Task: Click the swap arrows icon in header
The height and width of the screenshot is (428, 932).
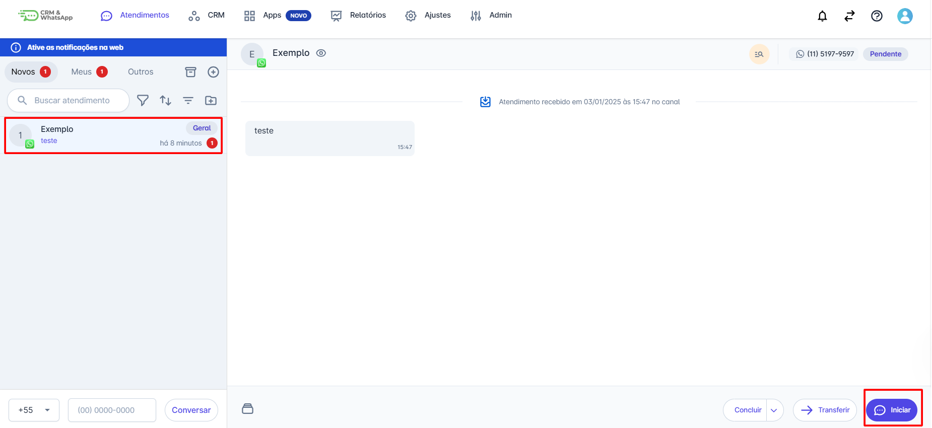Action: [x=849, y=16]
